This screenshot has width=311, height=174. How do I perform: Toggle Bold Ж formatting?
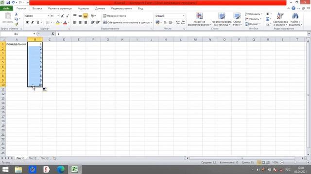tap(27, 23)
